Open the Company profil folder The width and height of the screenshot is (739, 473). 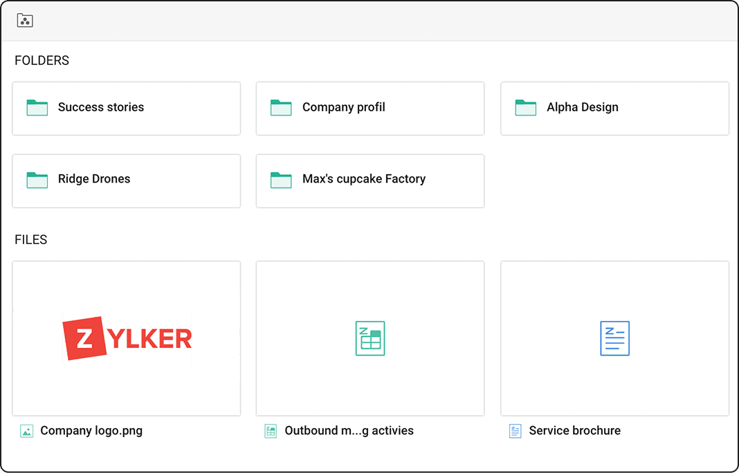pyautogui.click(x=344, y=107)
